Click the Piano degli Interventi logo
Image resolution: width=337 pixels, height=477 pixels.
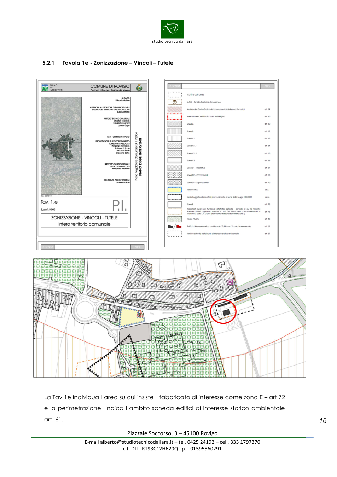[45, 87]
